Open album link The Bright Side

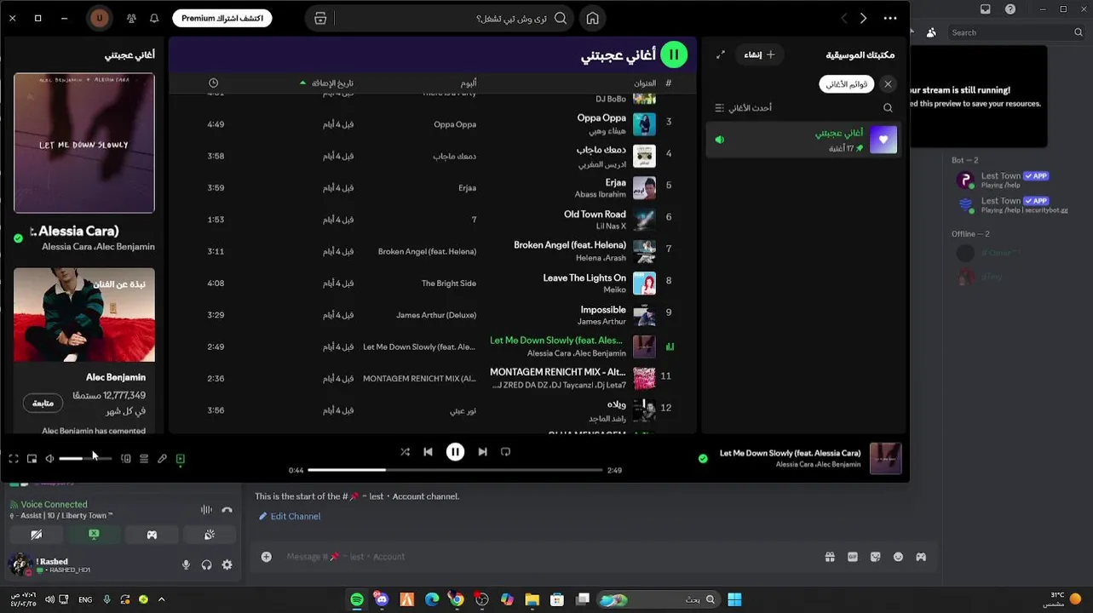[x=449, y=284]
